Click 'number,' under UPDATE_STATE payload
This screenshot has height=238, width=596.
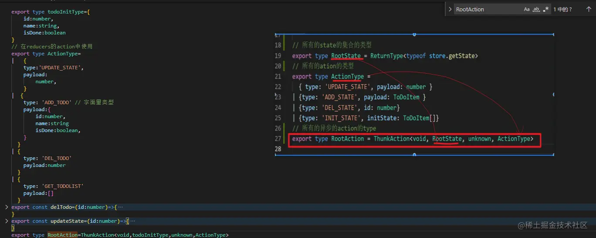click(46, 82)
